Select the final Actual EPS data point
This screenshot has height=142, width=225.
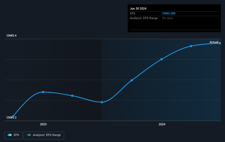click(220, 43)
